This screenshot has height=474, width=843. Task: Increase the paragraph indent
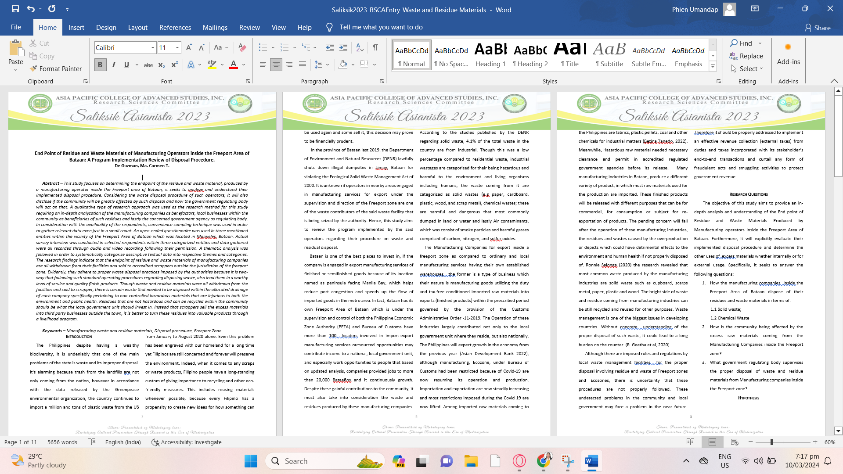[343, 47]
